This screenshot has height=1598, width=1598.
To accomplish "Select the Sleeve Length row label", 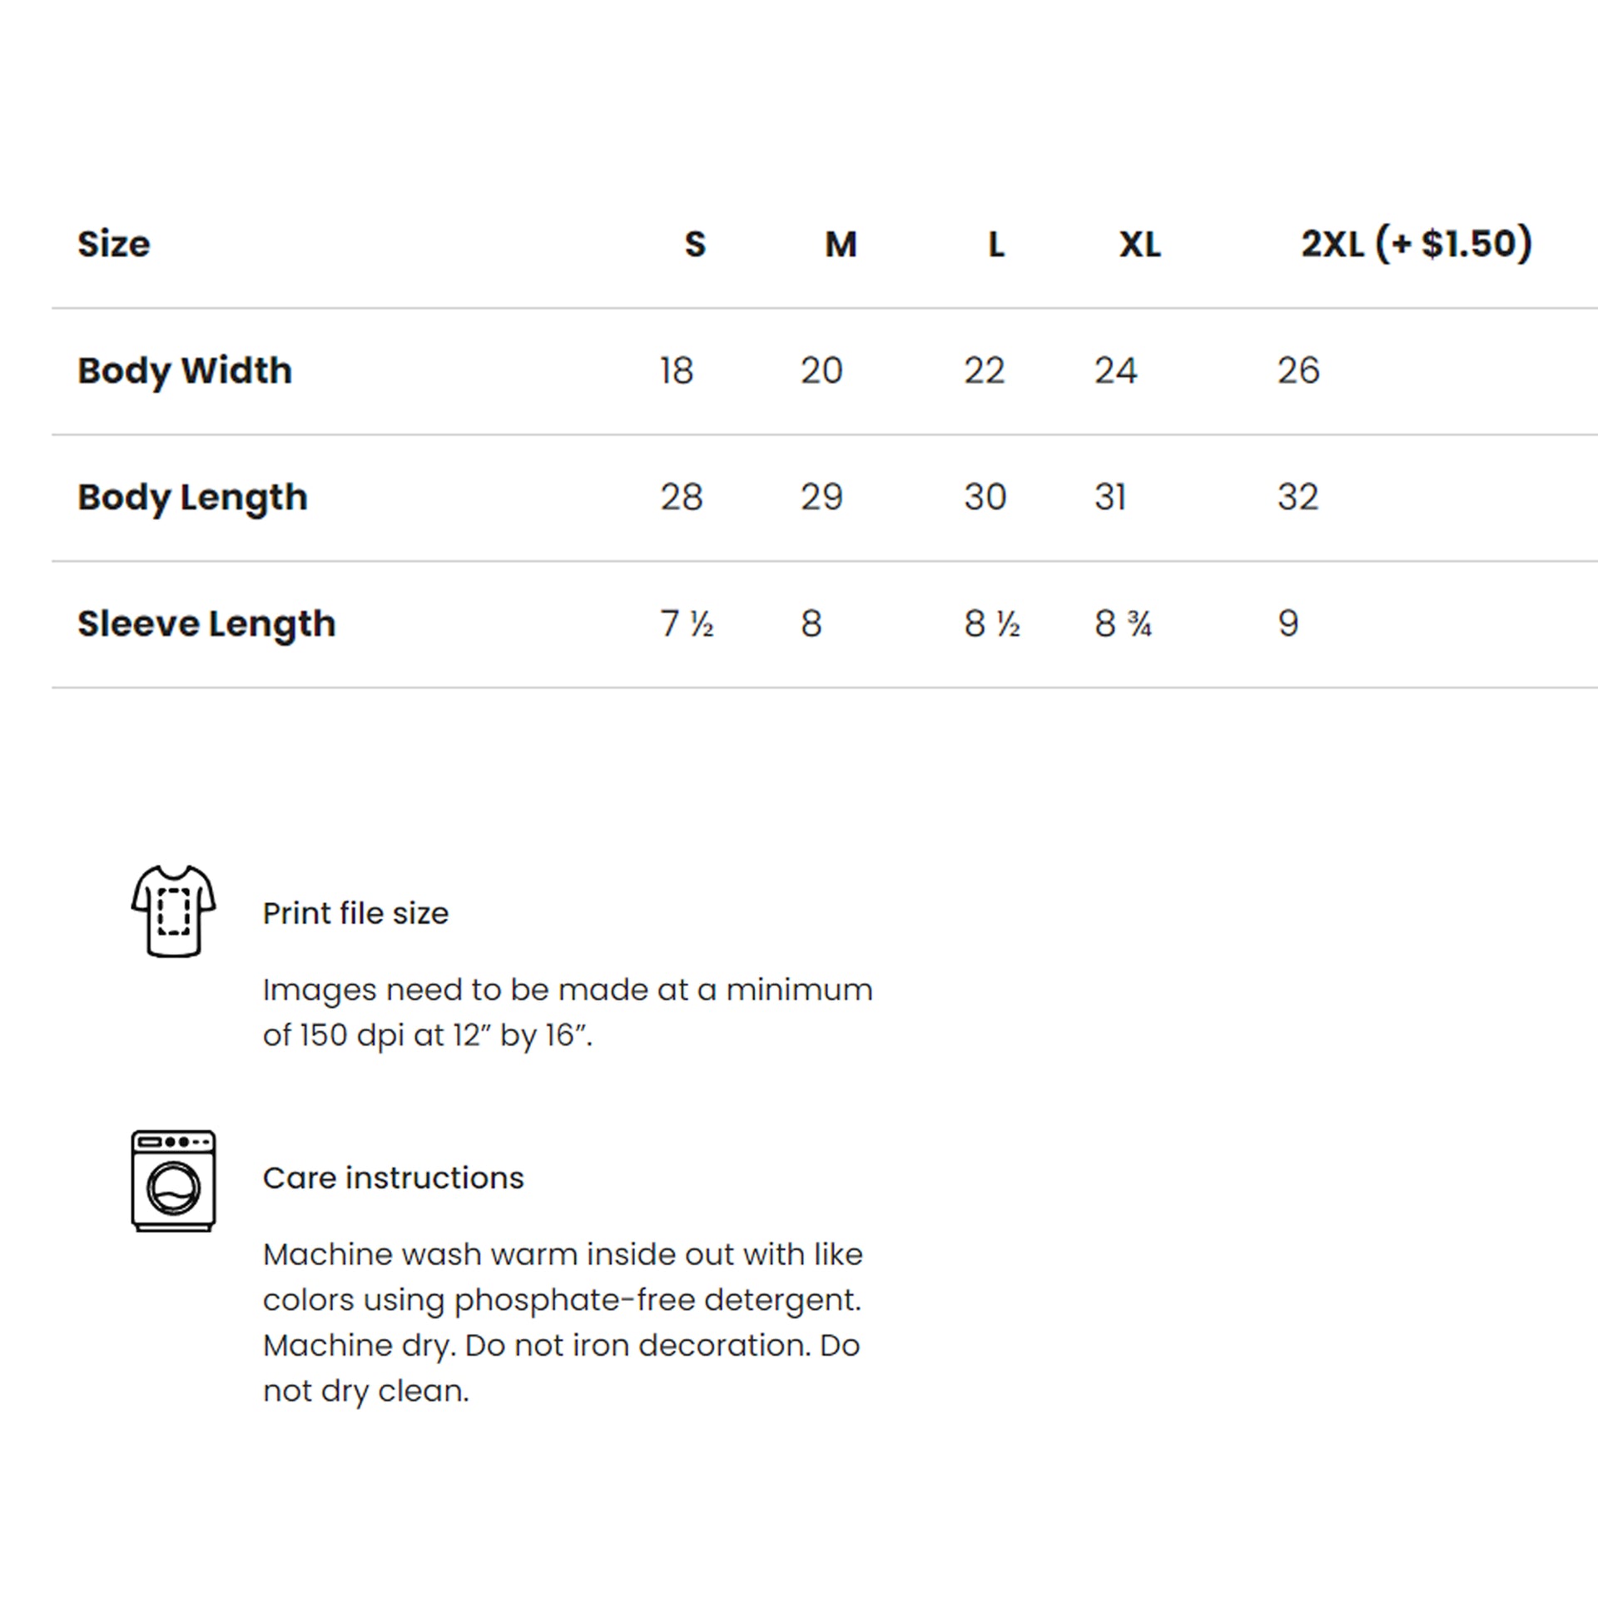I will 206,624.
